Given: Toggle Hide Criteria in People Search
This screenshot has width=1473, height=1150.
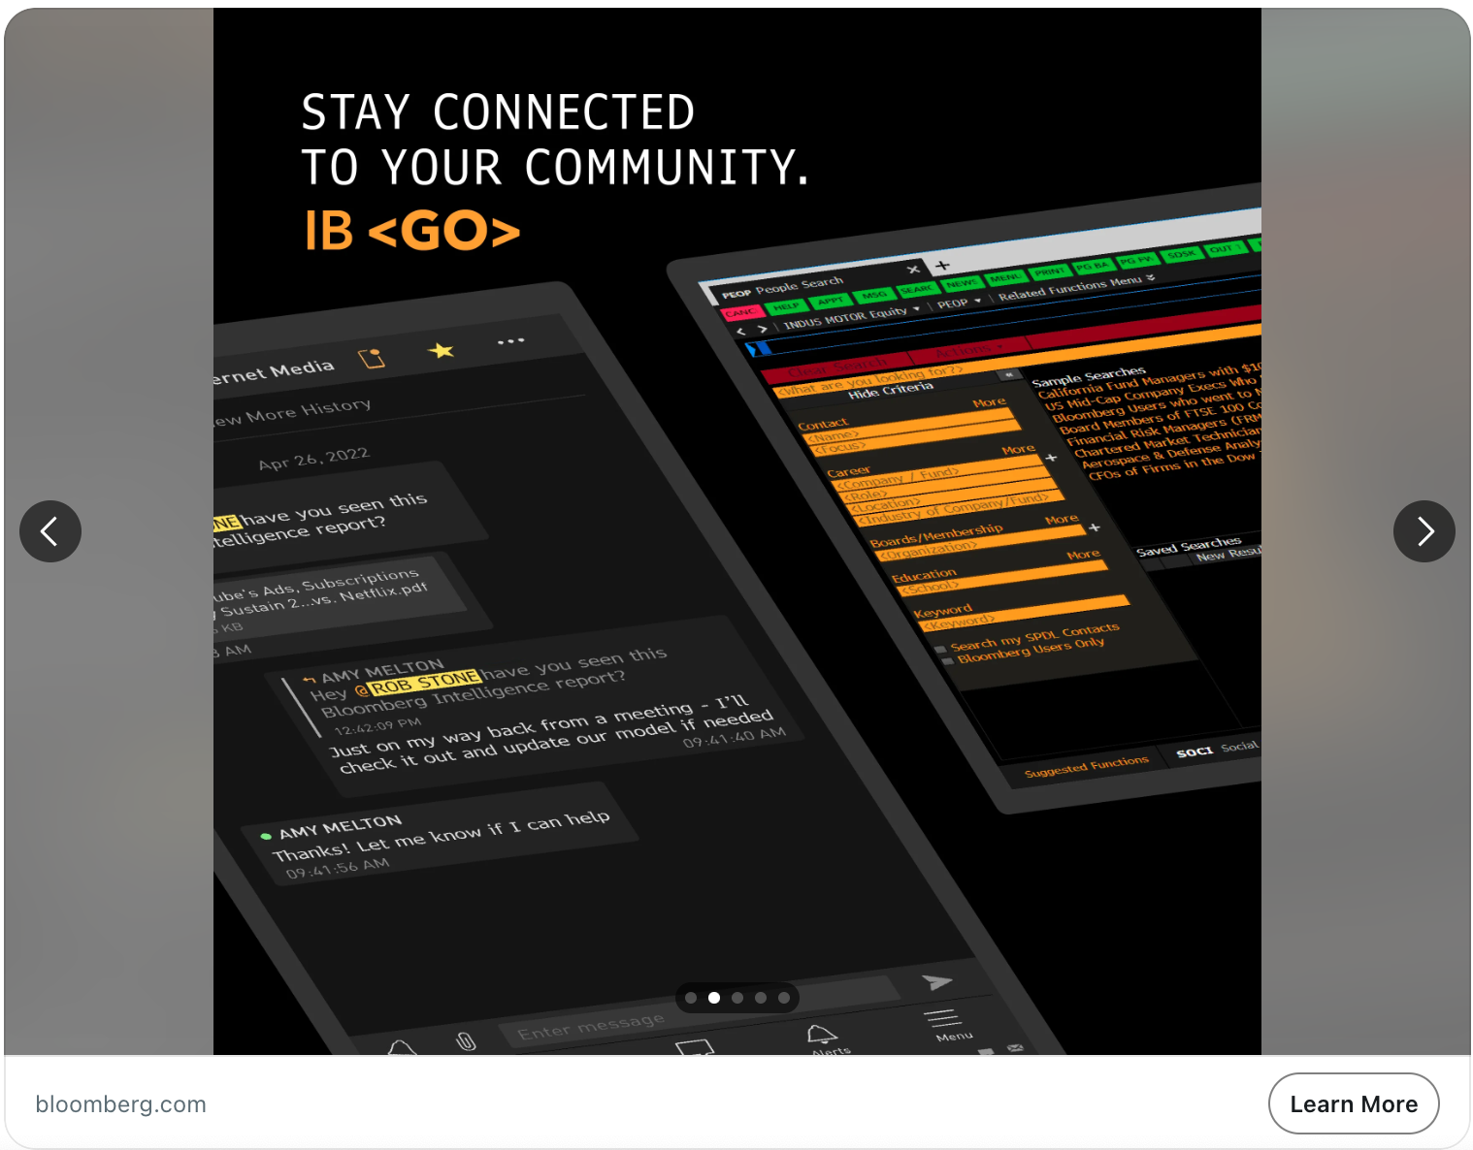Looking at the screenshot, I should pyautogui.click(x=892, y=387).
